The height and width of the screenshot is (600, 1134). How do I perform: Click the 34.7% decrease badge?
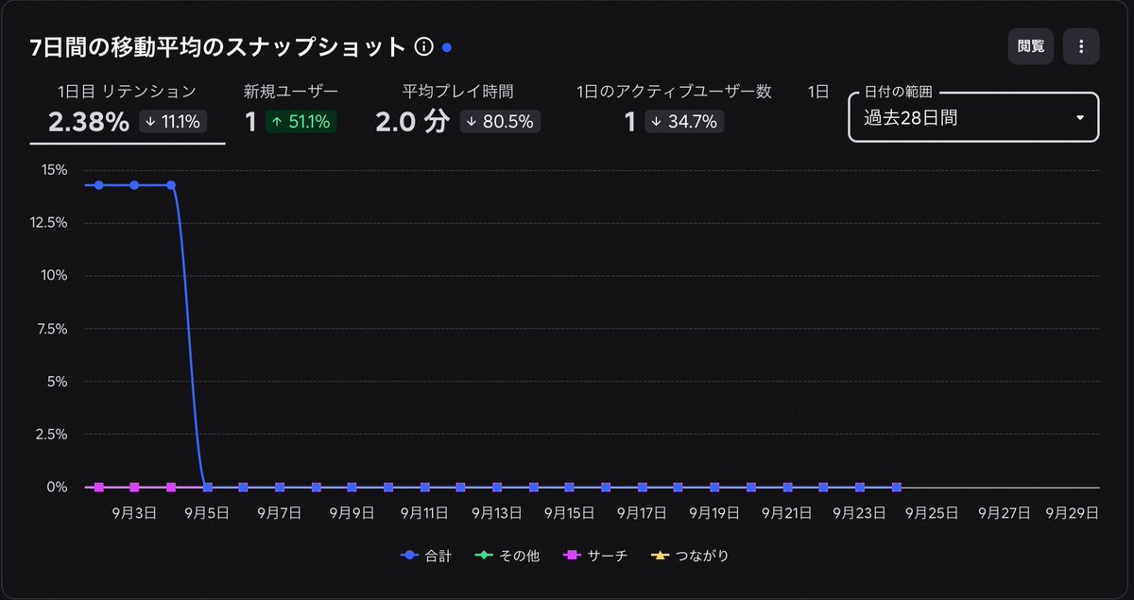click(684, 121)
